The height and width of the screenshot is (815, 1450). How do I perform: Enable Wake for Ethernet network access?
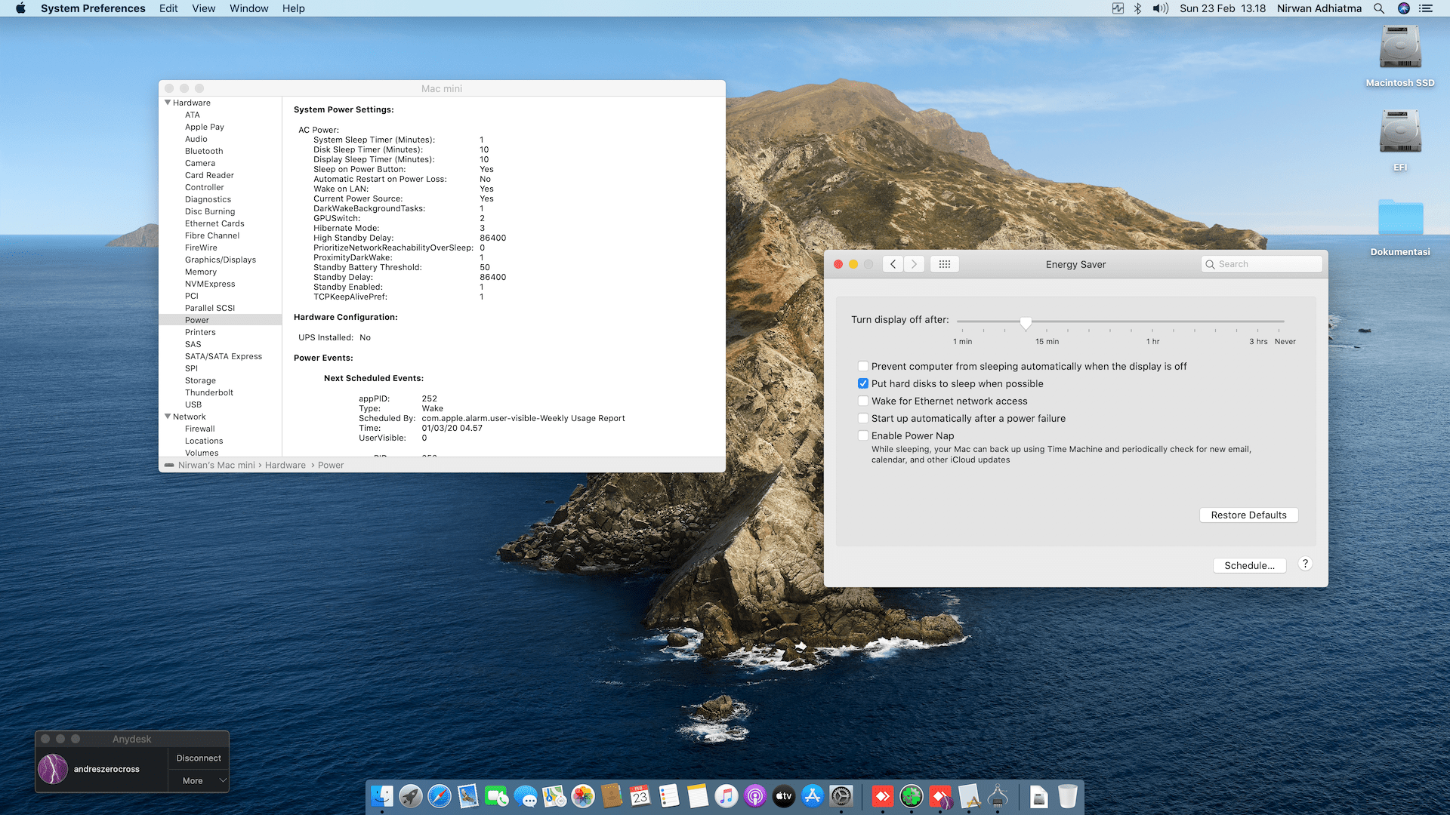pyautogui.click(x=863, y=401)
